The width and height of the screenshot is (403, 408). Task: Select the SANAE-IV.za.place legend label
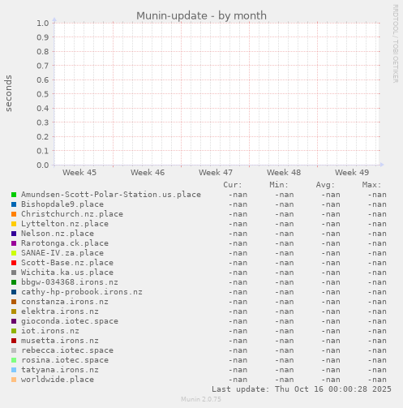pyautogui.click(x=62, y=253)
